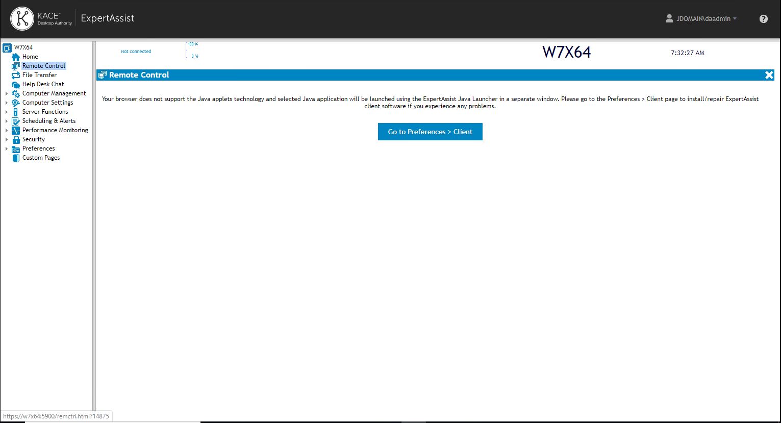Click the File Transfer arrows icon
The width and height of the screenshot is (781, 423).
tap(16, 75)
